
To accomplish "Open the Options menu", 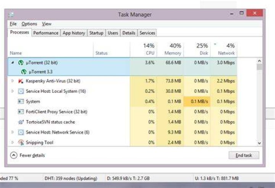I will pyautogui.click(x=29, y=24).
